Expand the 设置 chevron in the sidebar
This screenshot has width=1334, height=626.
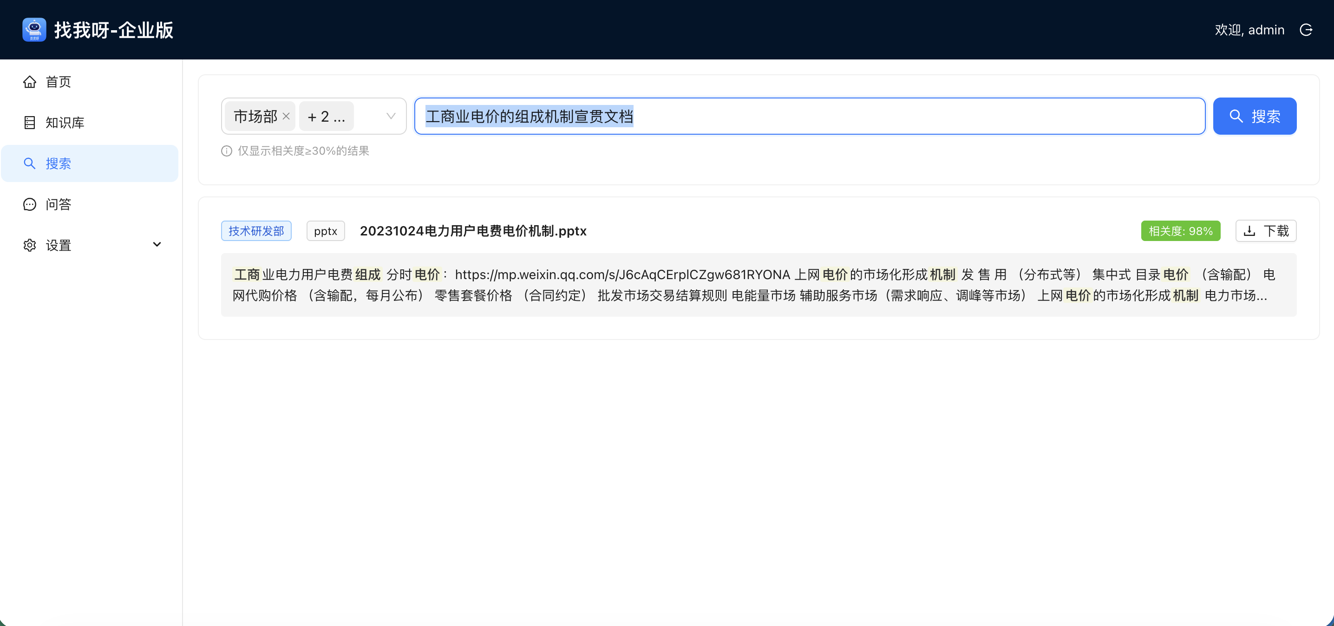157,244
